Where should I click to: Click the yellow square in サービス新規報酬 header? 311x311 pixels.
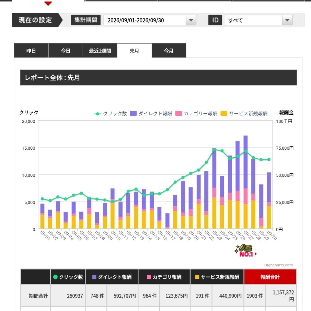click(x=197, y=277)
